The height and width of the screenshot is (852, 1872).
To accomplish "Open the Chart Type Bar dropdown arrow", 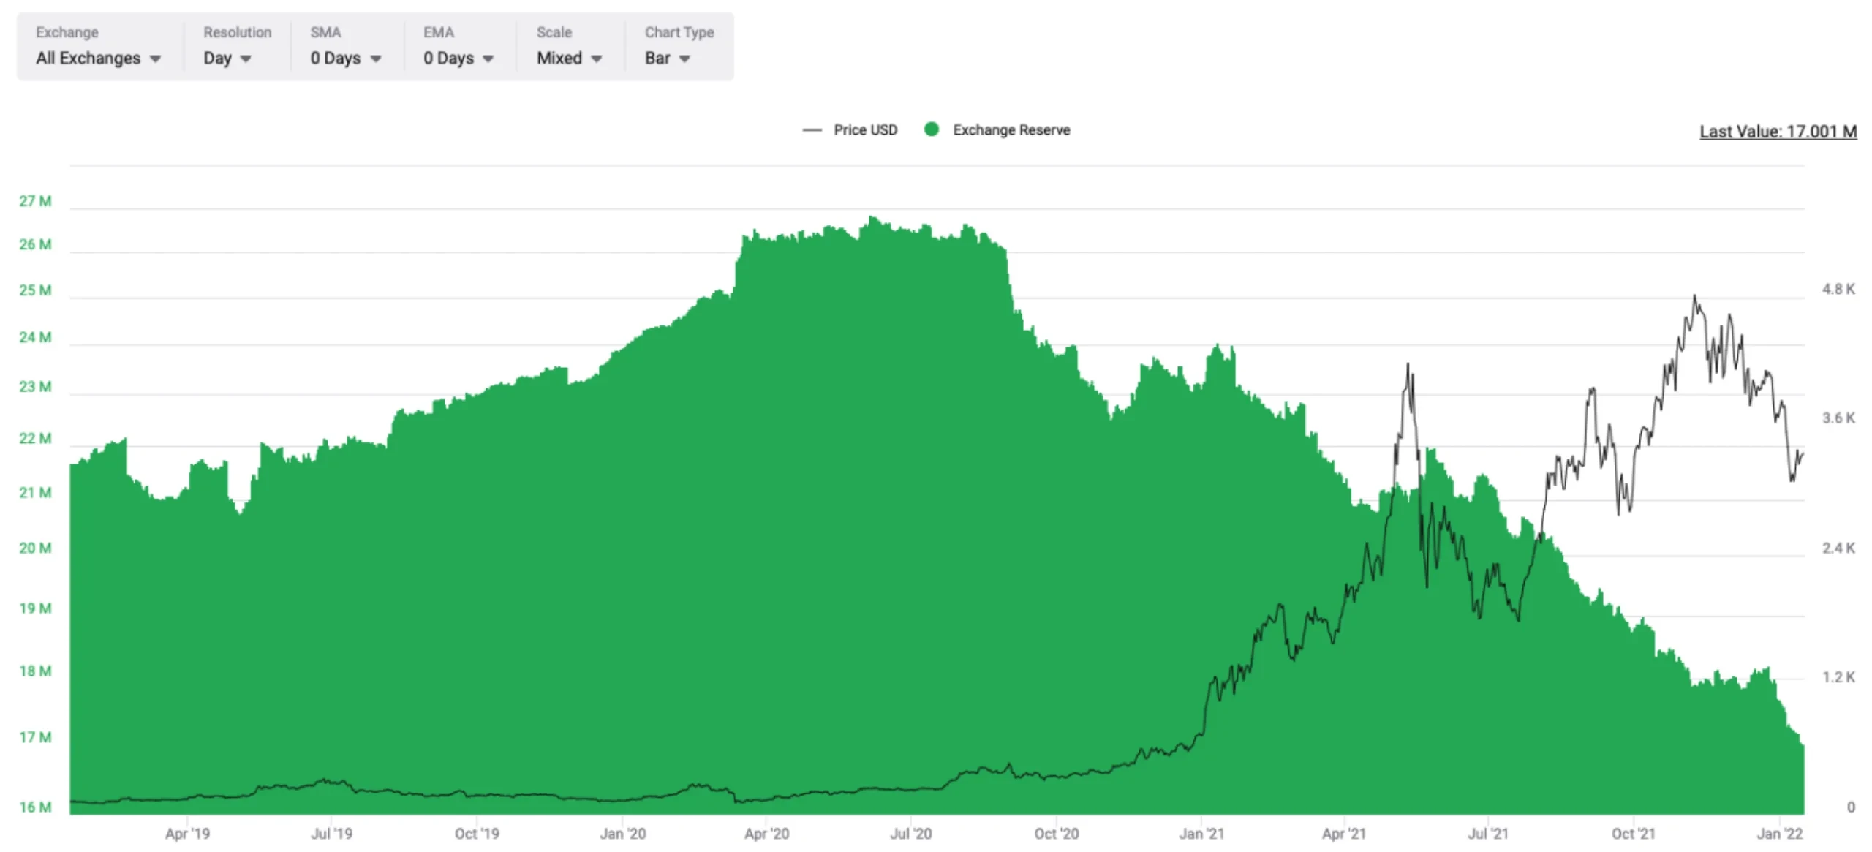I will 684,59.
